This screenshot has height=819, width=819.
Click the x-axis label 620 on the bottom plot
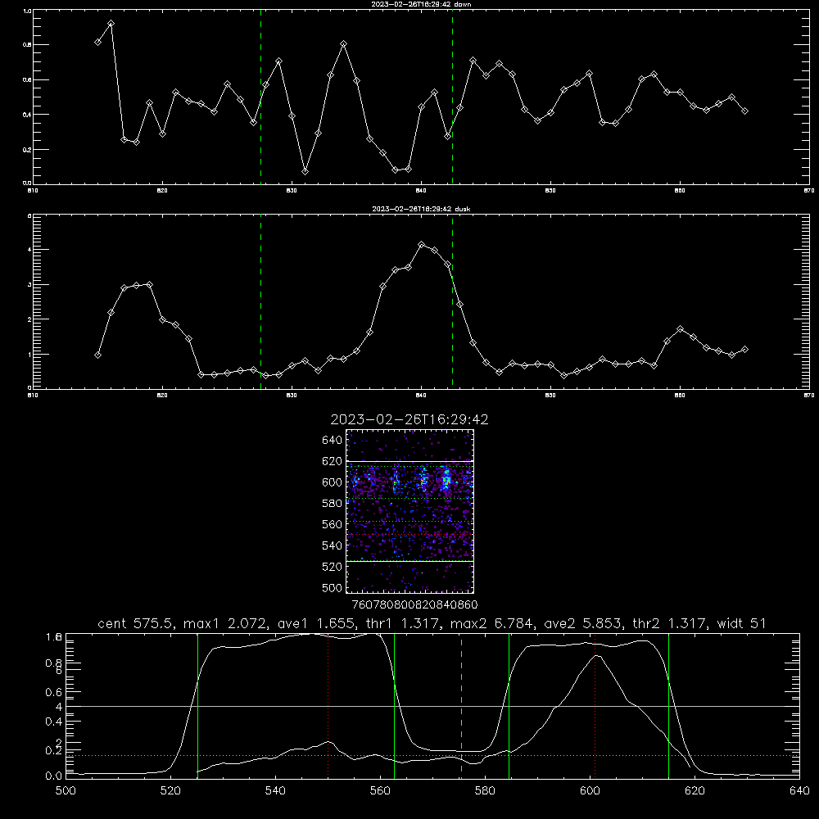[695, 791]
